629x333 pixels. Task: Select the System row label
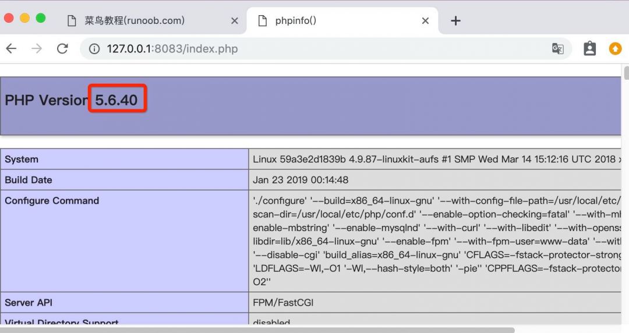pyautogui.click(x=22, y=160)
